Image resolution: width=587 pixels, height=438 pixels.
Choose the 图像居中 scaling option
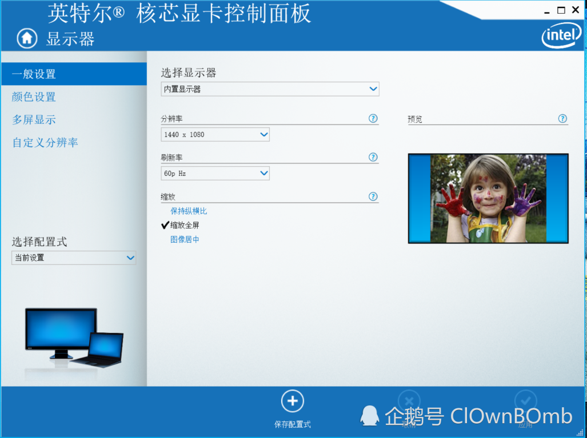tap(185, 240)
